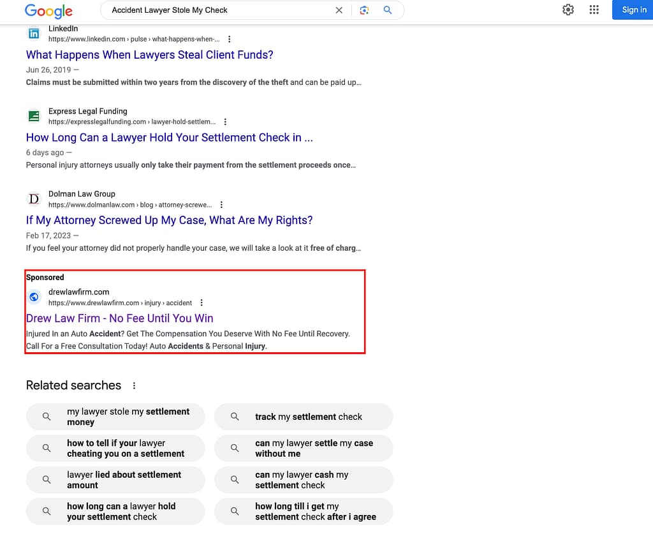This screenshot has width=653, height=536.
Task: Search 'can my lawyer settle my case without me'
Action: [304, 448]
